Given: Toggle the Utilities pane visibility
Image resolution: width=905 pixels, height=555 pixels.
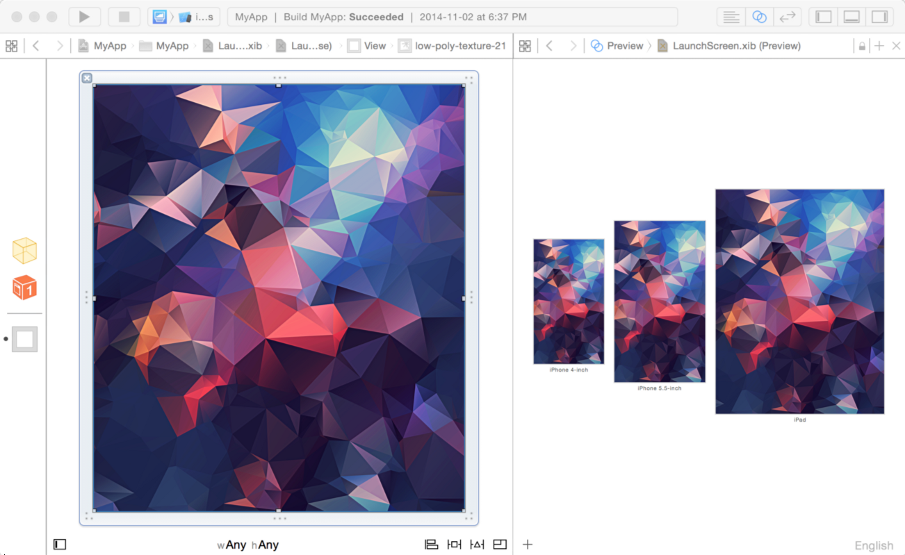Looking at the screenshot, I should point(879,17).
